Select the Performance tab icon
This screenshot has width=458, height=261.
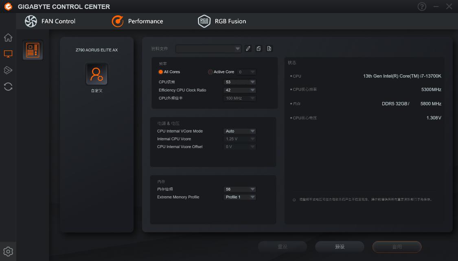[117, 21]
